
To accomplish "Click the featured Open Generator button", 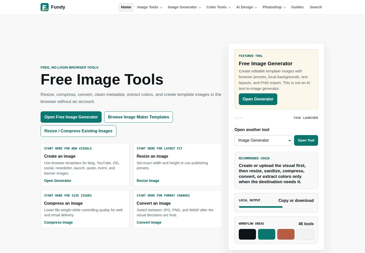I will (258, 99).
